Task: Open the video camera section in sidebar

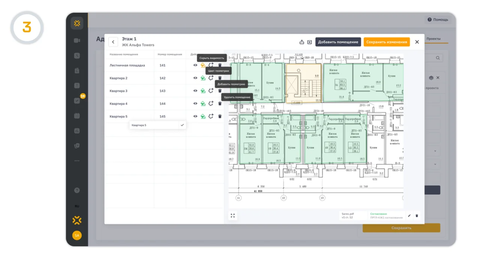Action: point(77,40)
